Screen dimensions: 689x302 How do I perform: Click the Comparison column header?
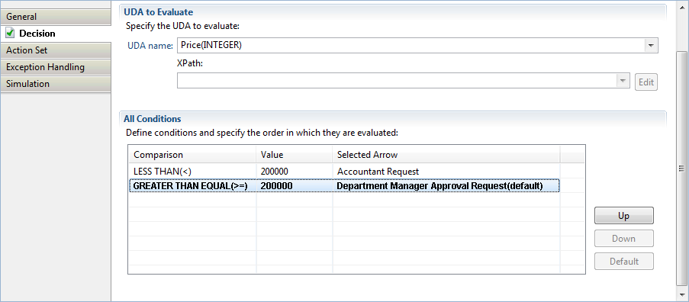[x=192, y=155]
